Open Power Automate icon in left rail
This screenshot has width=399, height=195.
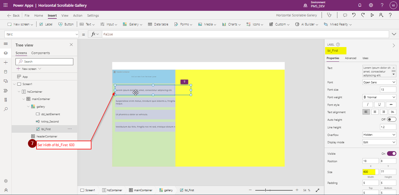(6, 91)
